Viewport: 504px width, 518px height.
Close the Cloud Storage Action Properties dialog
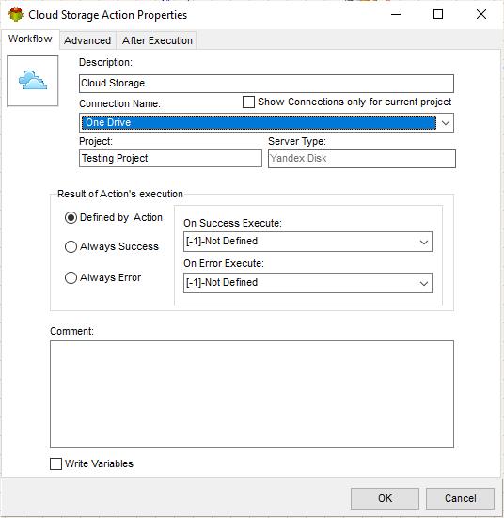481,14
